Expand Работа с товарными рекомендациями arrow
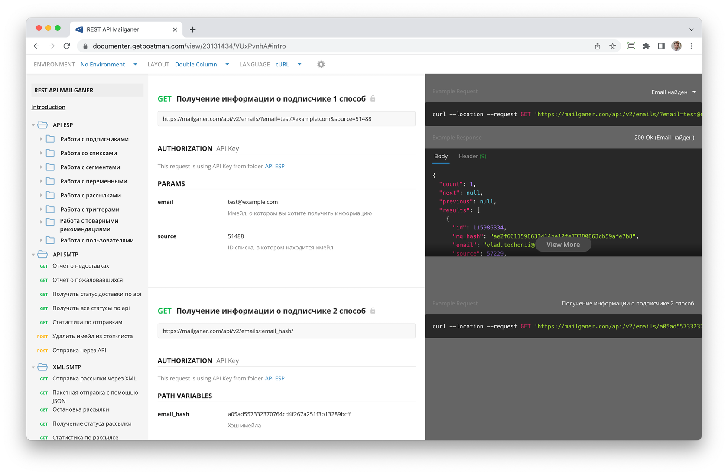This screenshot has height=475, width=728. click(41, 222)
